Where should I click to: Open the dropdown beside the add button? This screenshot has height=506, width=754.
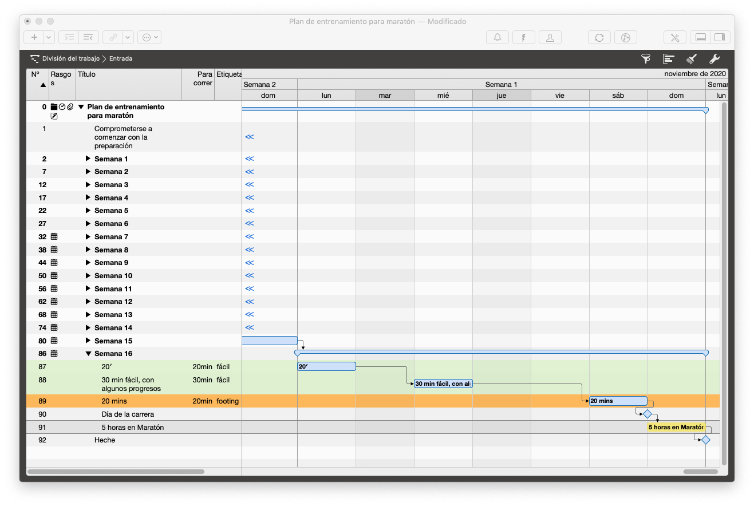[x=48, y=37]
